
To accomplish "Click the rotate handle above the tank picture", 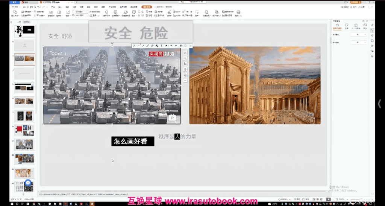I will pyautogui.click(x=112, y=43).
